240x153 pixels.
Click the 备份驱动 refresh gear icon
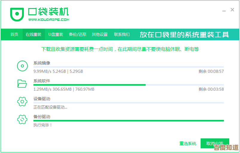(x=22, y=119)
